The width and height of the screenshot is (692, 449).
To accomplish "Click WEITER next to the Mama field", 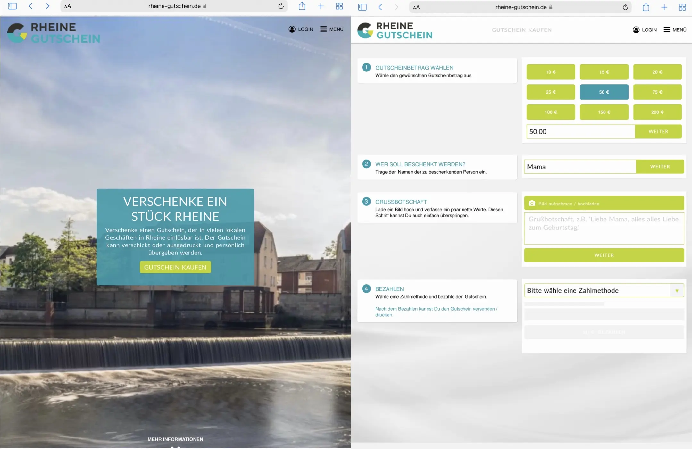I will [x=660, y=167].
